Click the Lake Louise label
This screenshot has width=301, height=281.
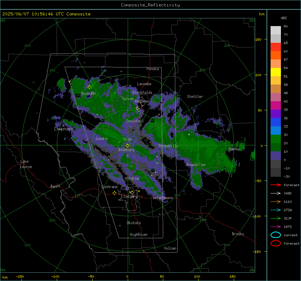(26, 164)
